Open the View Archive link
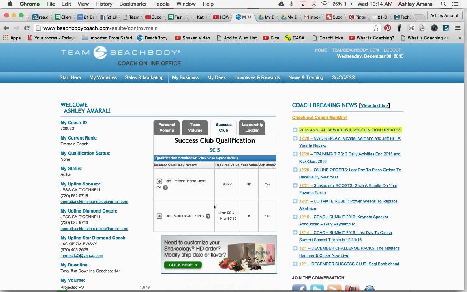Image resolution: width=467 pixels, height=292 pixels. 375,106
